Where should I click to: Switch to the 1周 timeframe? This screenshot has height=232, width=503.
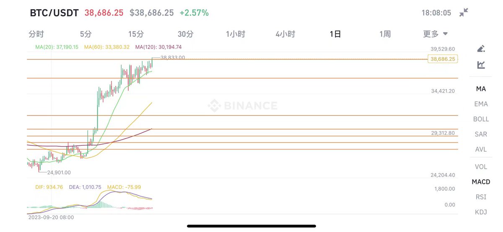[385, 34]
